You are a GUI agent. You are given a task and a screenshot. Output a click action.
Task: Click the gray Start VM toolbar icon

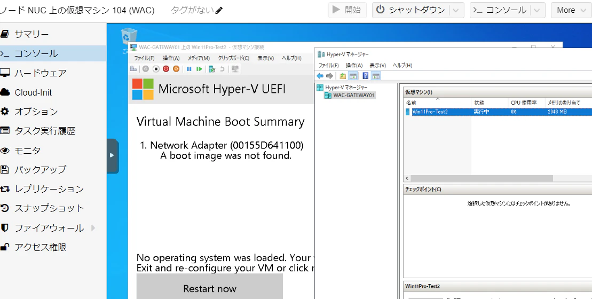tap(146, 69)
